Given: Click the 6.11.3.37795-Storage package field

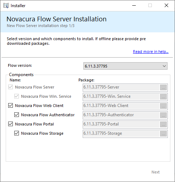Looking at the screenshot, I should click(121, 134).
